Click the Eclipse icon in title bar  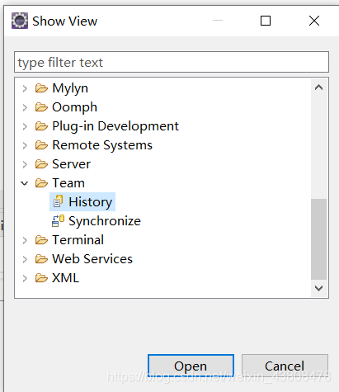[x=20, y=21]
